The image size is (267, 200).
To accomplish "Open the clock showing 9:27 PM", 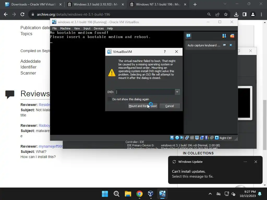I will [x=248, y=194].
